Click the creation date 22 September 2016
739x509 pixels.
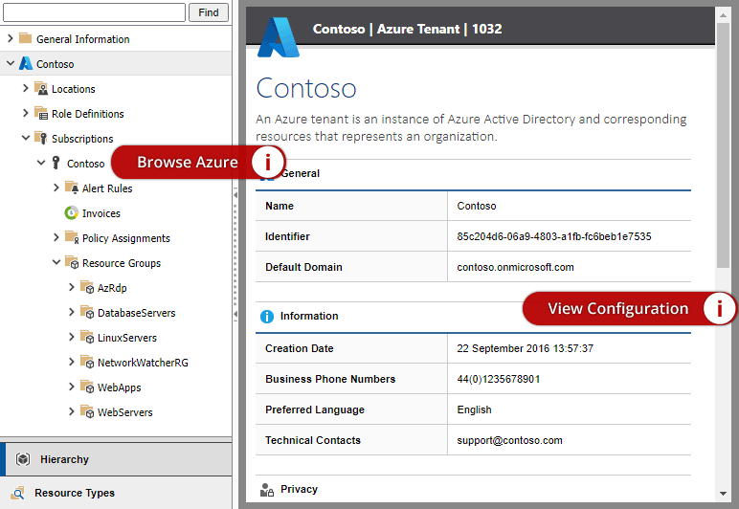coord(525,348)
